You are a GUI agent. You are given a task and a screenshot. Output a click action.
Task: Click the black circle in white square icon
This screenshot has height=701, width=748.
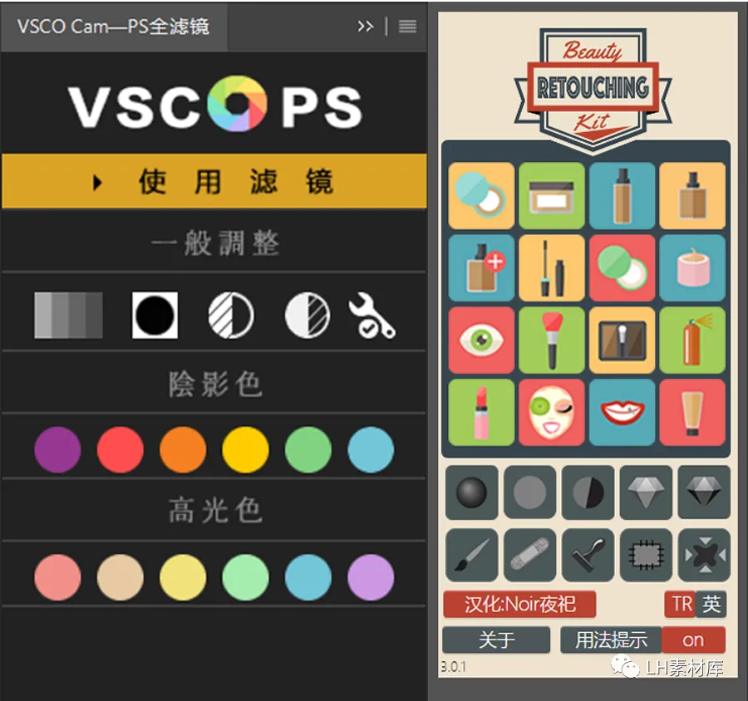pos(155,316)
